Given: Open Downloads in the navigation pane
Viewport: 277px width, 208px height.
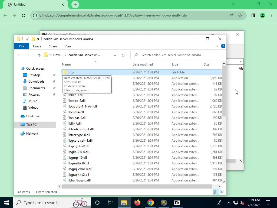Looking at the screenshot, I should click(x=36, y=82).
